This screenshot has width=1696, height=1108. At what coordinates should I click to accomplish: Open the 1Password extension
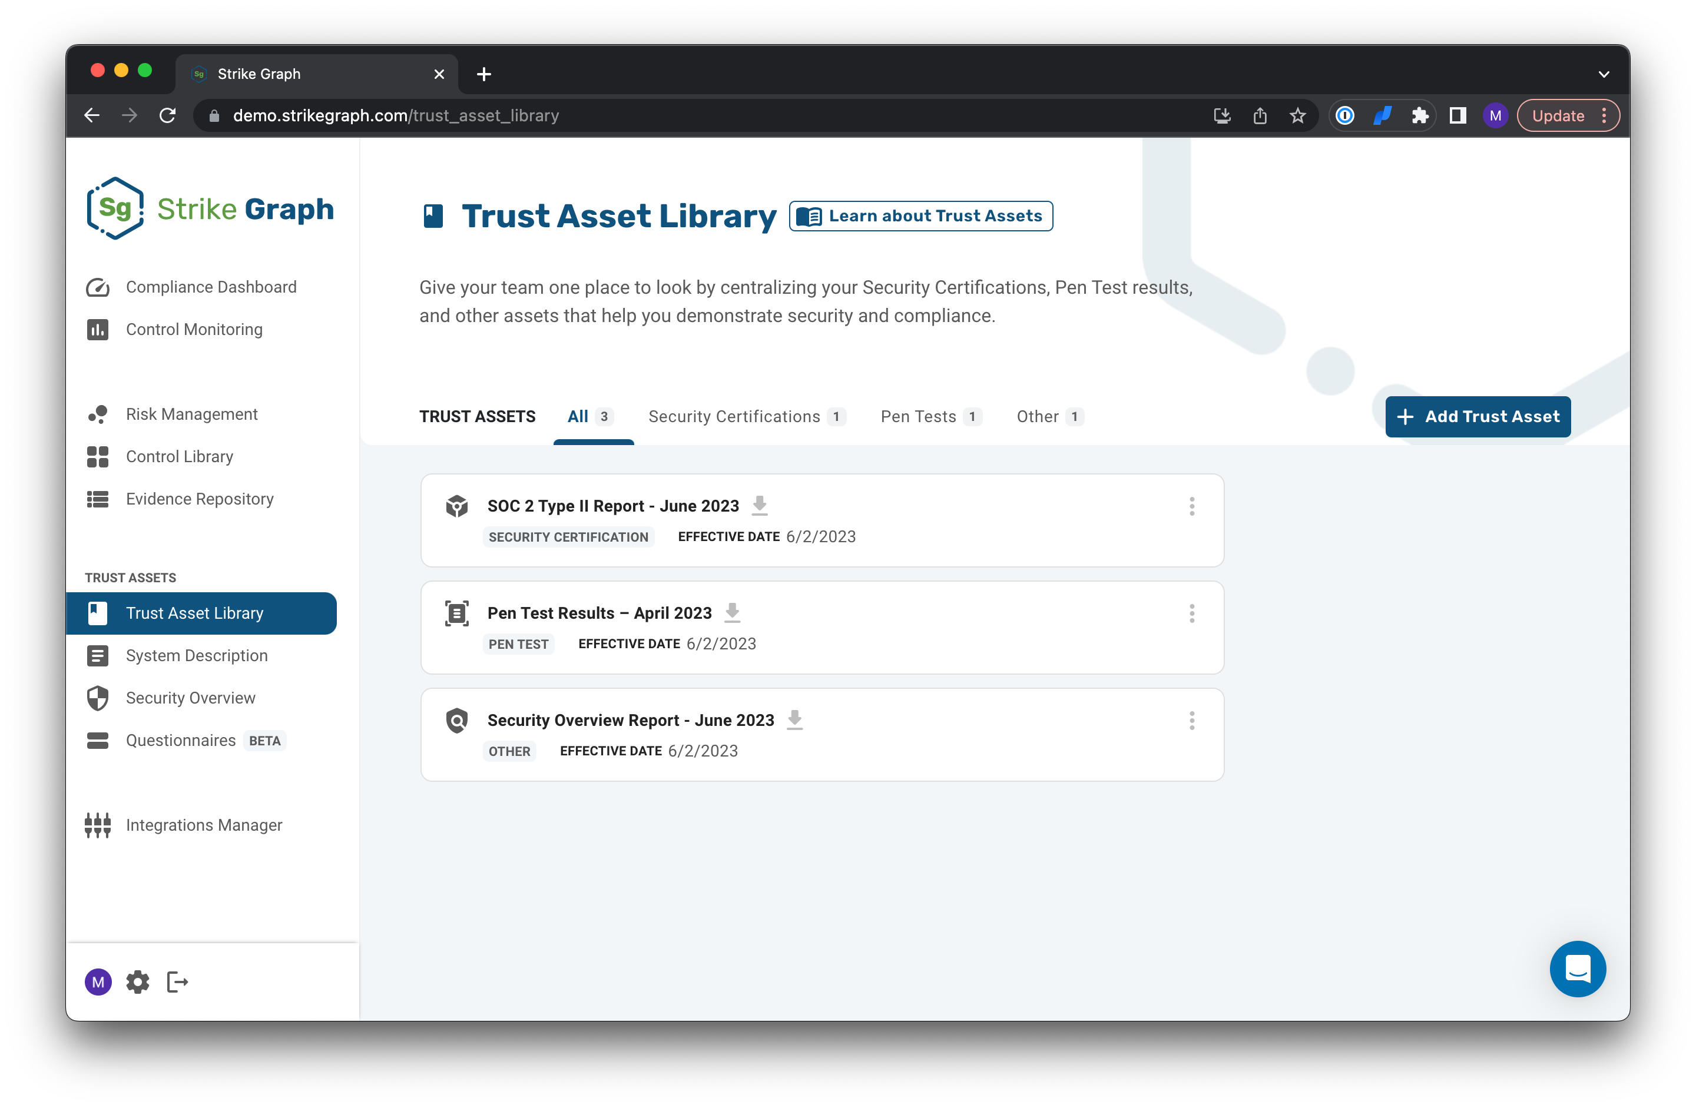point(1344,115)
